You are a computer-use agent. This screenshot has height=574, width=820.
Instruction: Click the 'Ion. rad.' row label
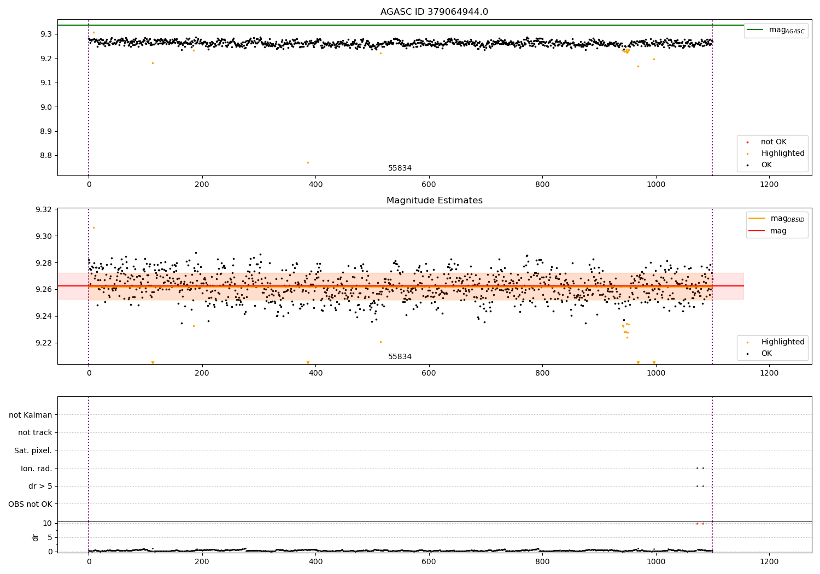(37, 468)
